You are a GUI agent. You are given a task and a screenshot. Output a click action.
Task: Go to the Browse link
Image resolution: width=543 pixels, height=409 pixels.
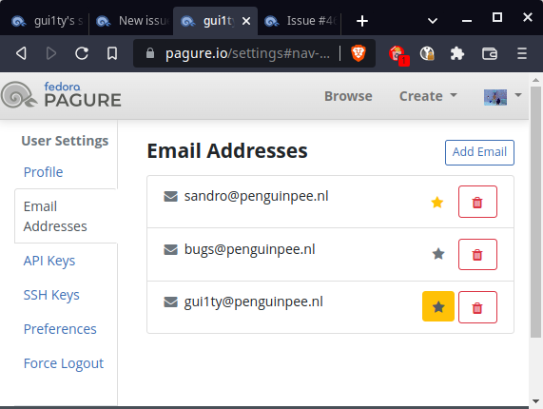coord(348,96)
